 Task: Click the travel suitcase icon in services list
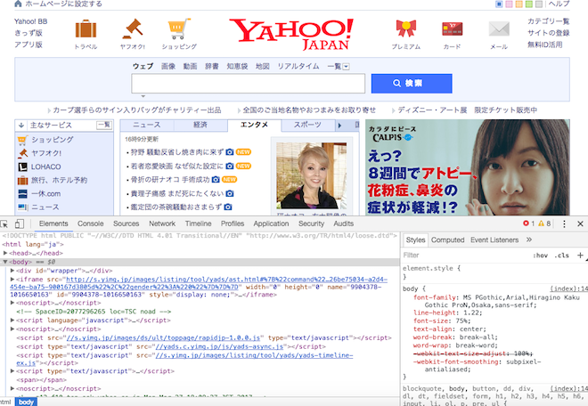pyautogui.click(x=22, y=181)
